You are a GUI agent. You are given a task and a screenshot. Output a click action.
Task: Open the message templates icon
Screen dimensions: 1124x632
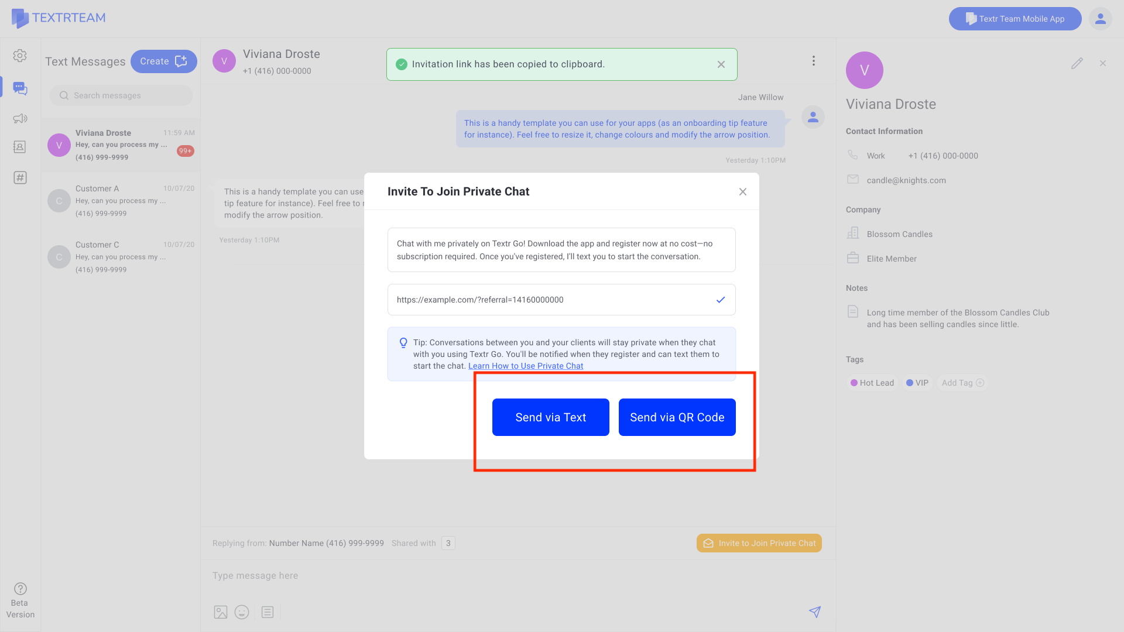(268, 612)
